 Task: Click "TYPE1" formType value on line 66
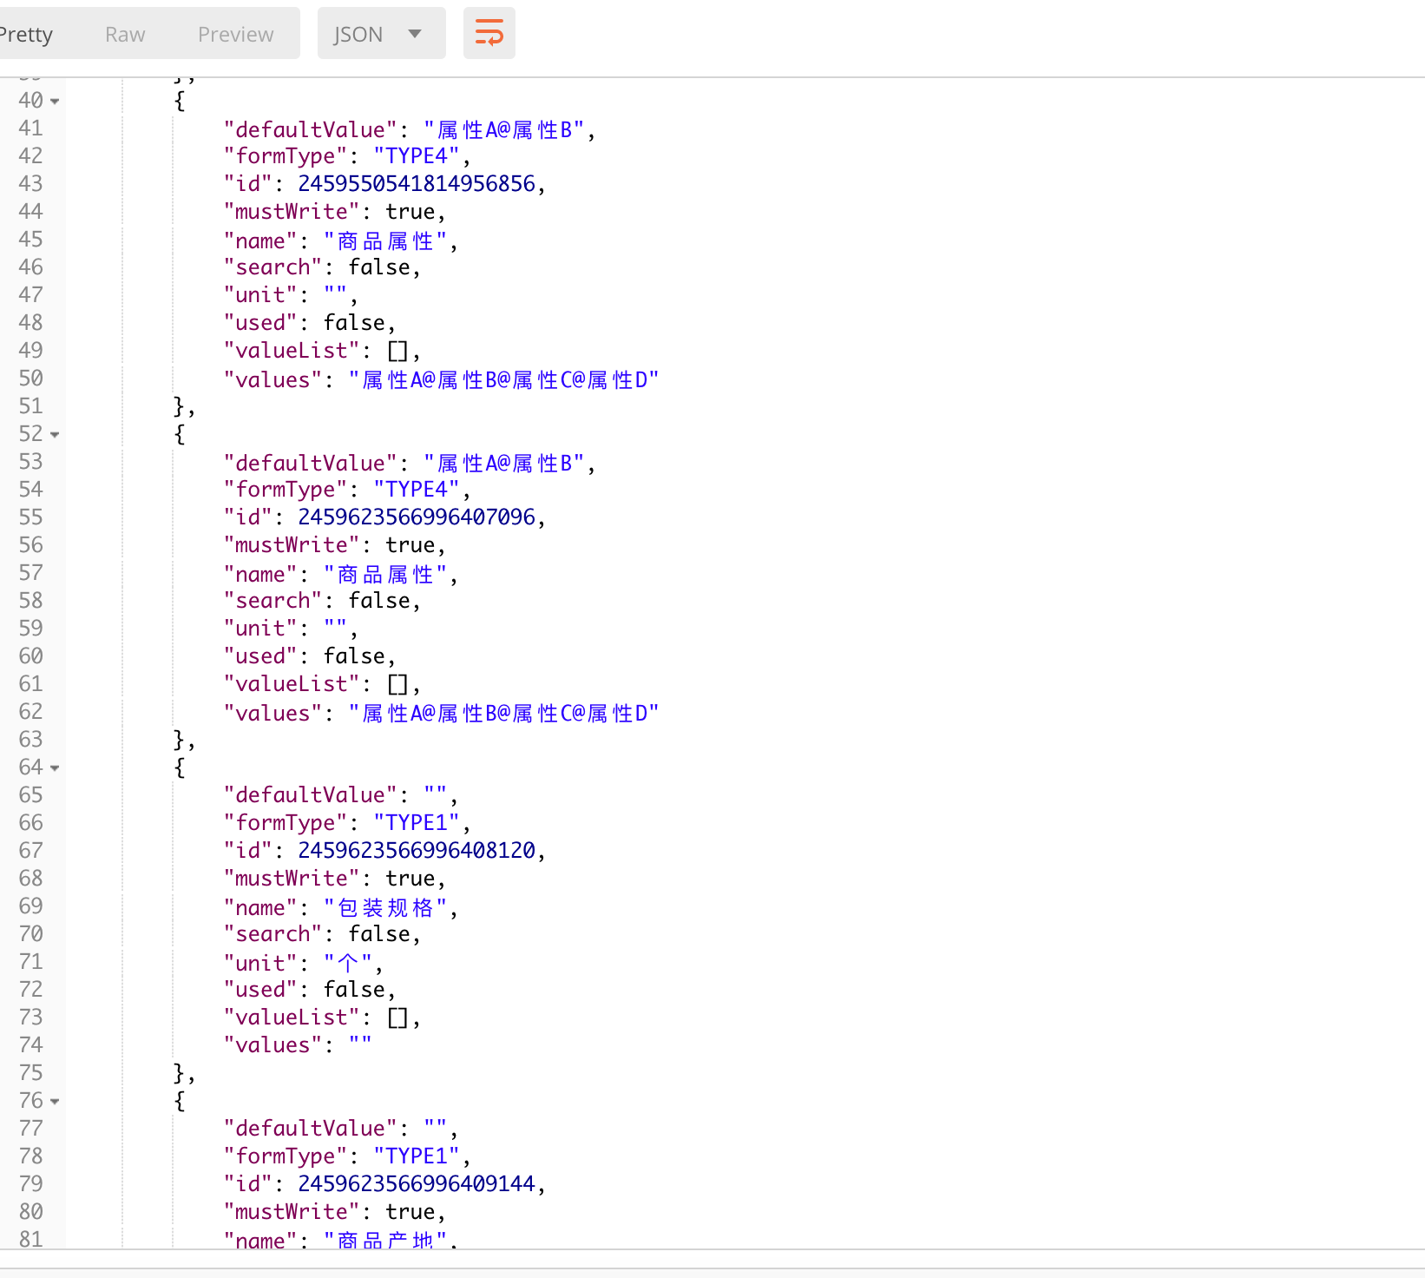pos(417,823)
